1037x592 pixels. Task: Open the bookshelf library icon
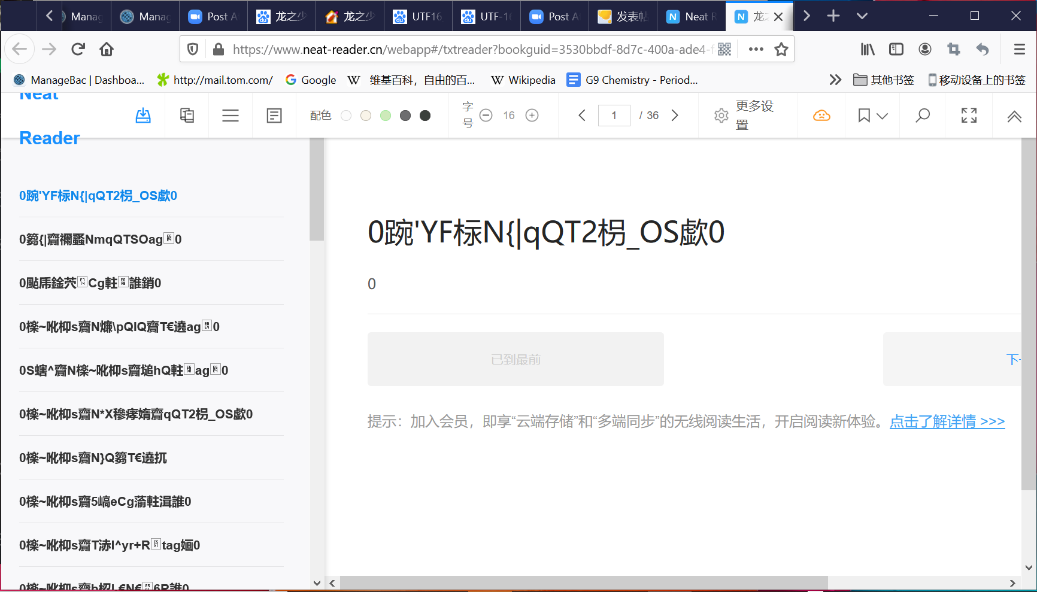(x=187, y=116)
